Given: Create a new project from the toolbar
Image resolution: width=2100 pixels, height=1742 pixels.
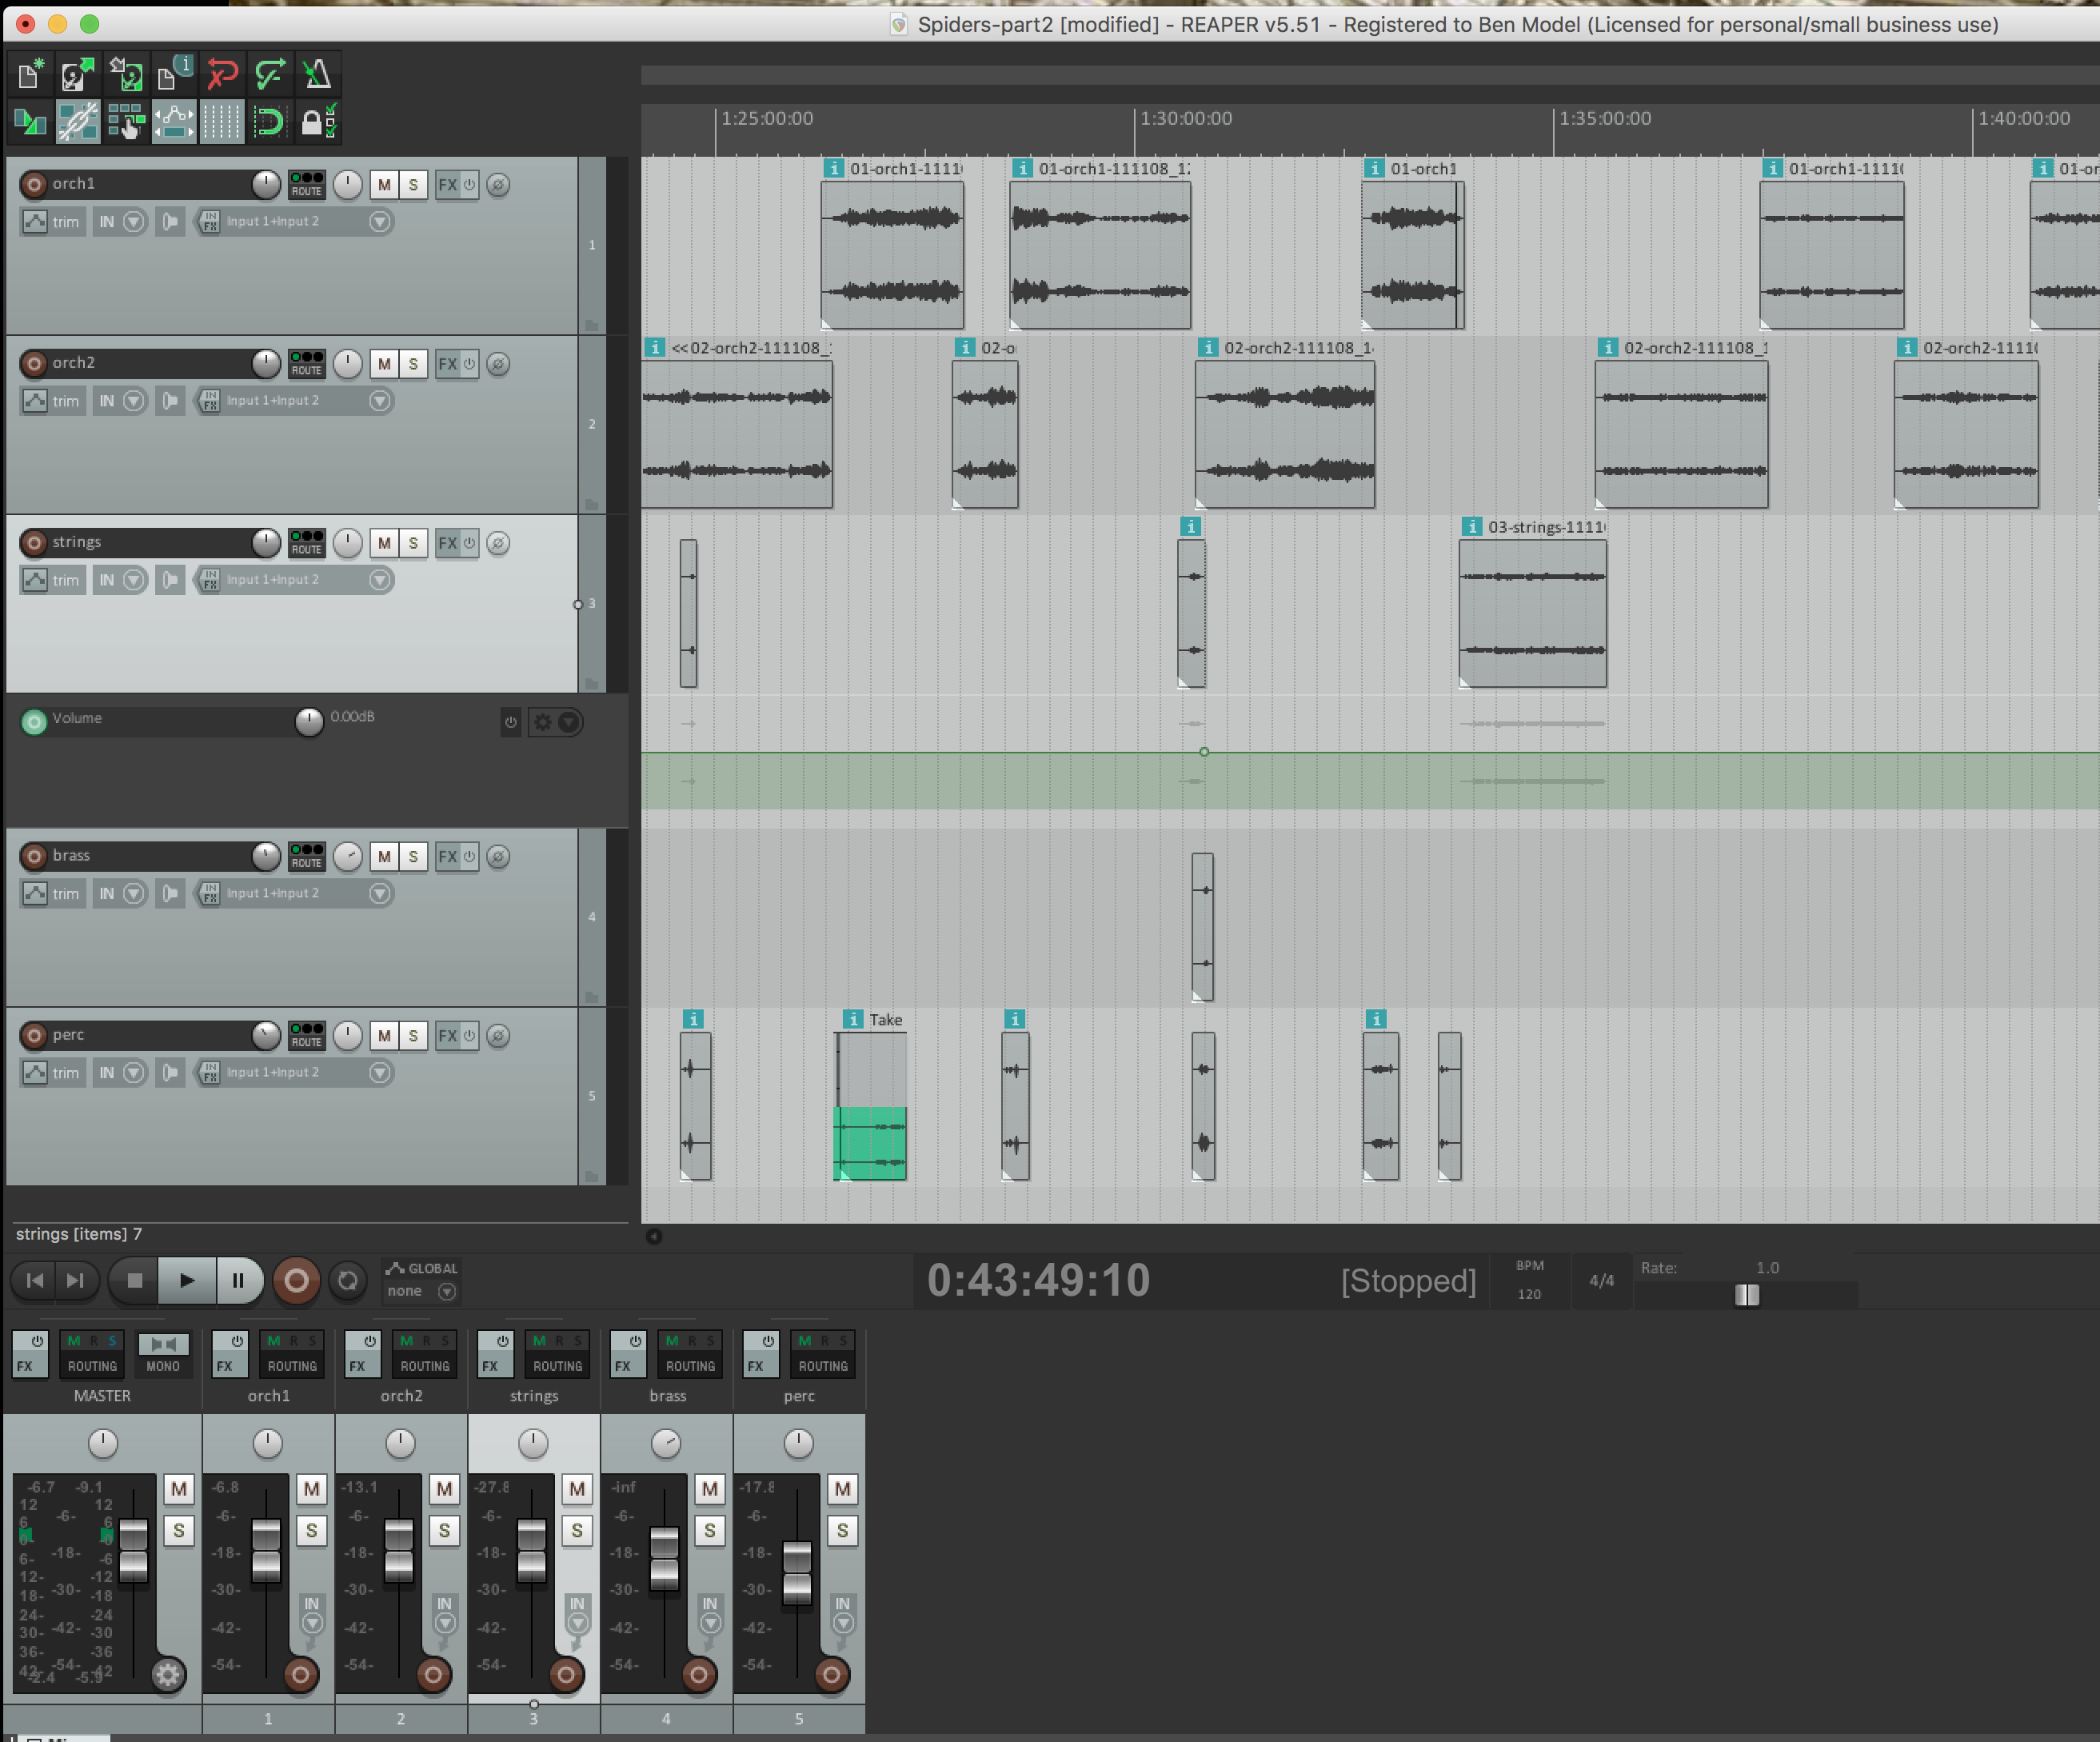Looking at the screenshot, I should click(x=30, y=74).
